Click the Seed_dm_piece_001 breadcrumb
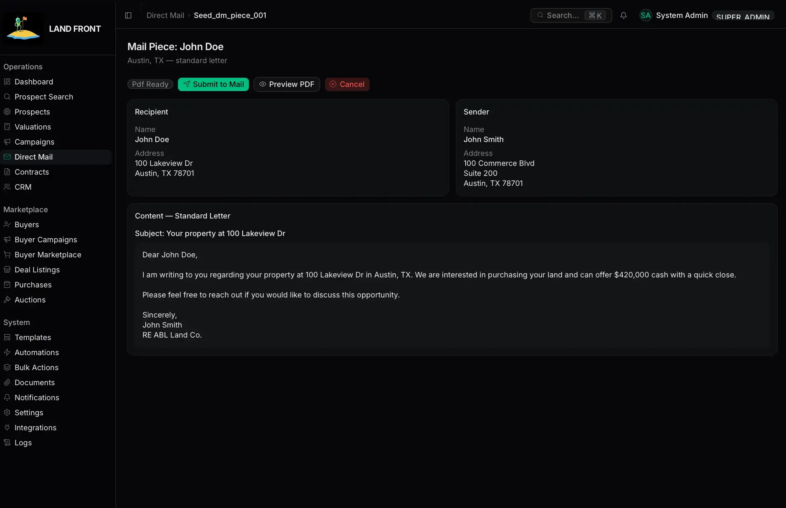This screenshot has width=786, height=508. tap(230, 15)
